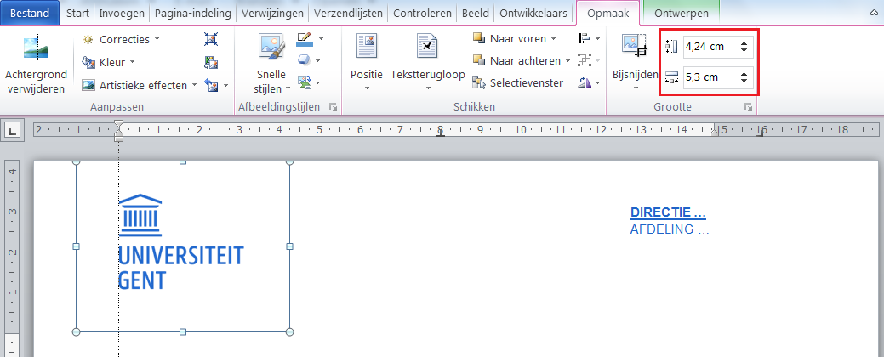Expand the Bijsnijden dropdown arrow
The width and height of the screenshot is (884, 357).
(x=636, y=88)
